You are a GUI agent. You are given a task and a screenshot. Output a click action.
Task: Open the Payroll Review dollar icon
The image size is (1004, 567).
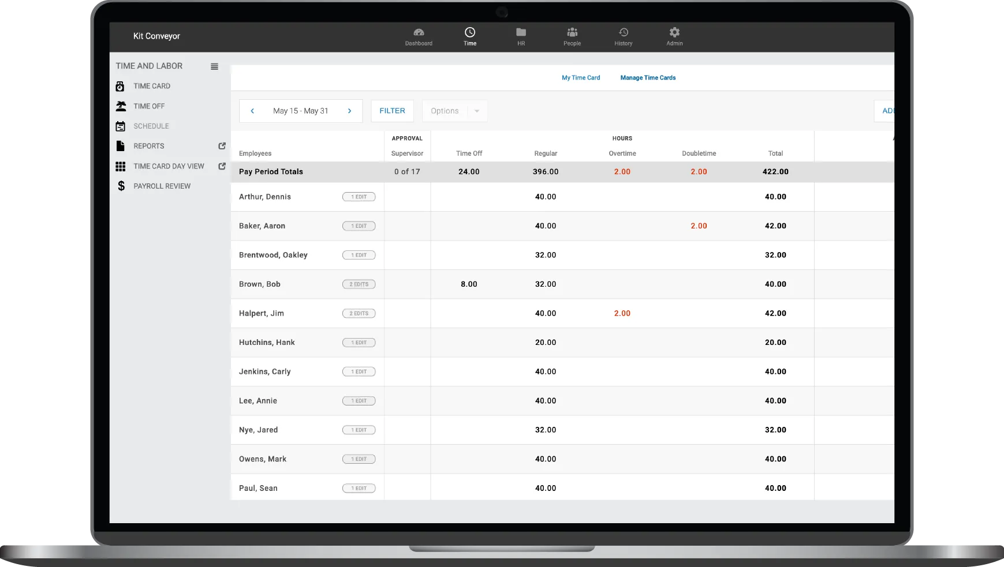pos(121,186)
